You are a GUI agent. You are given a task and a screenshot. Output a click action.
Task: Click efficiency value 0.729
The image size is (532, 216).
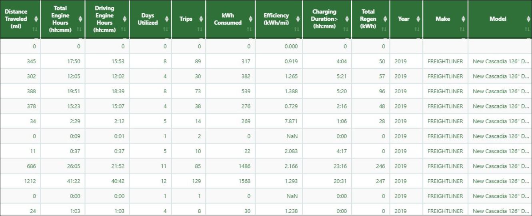pos(291,106)
